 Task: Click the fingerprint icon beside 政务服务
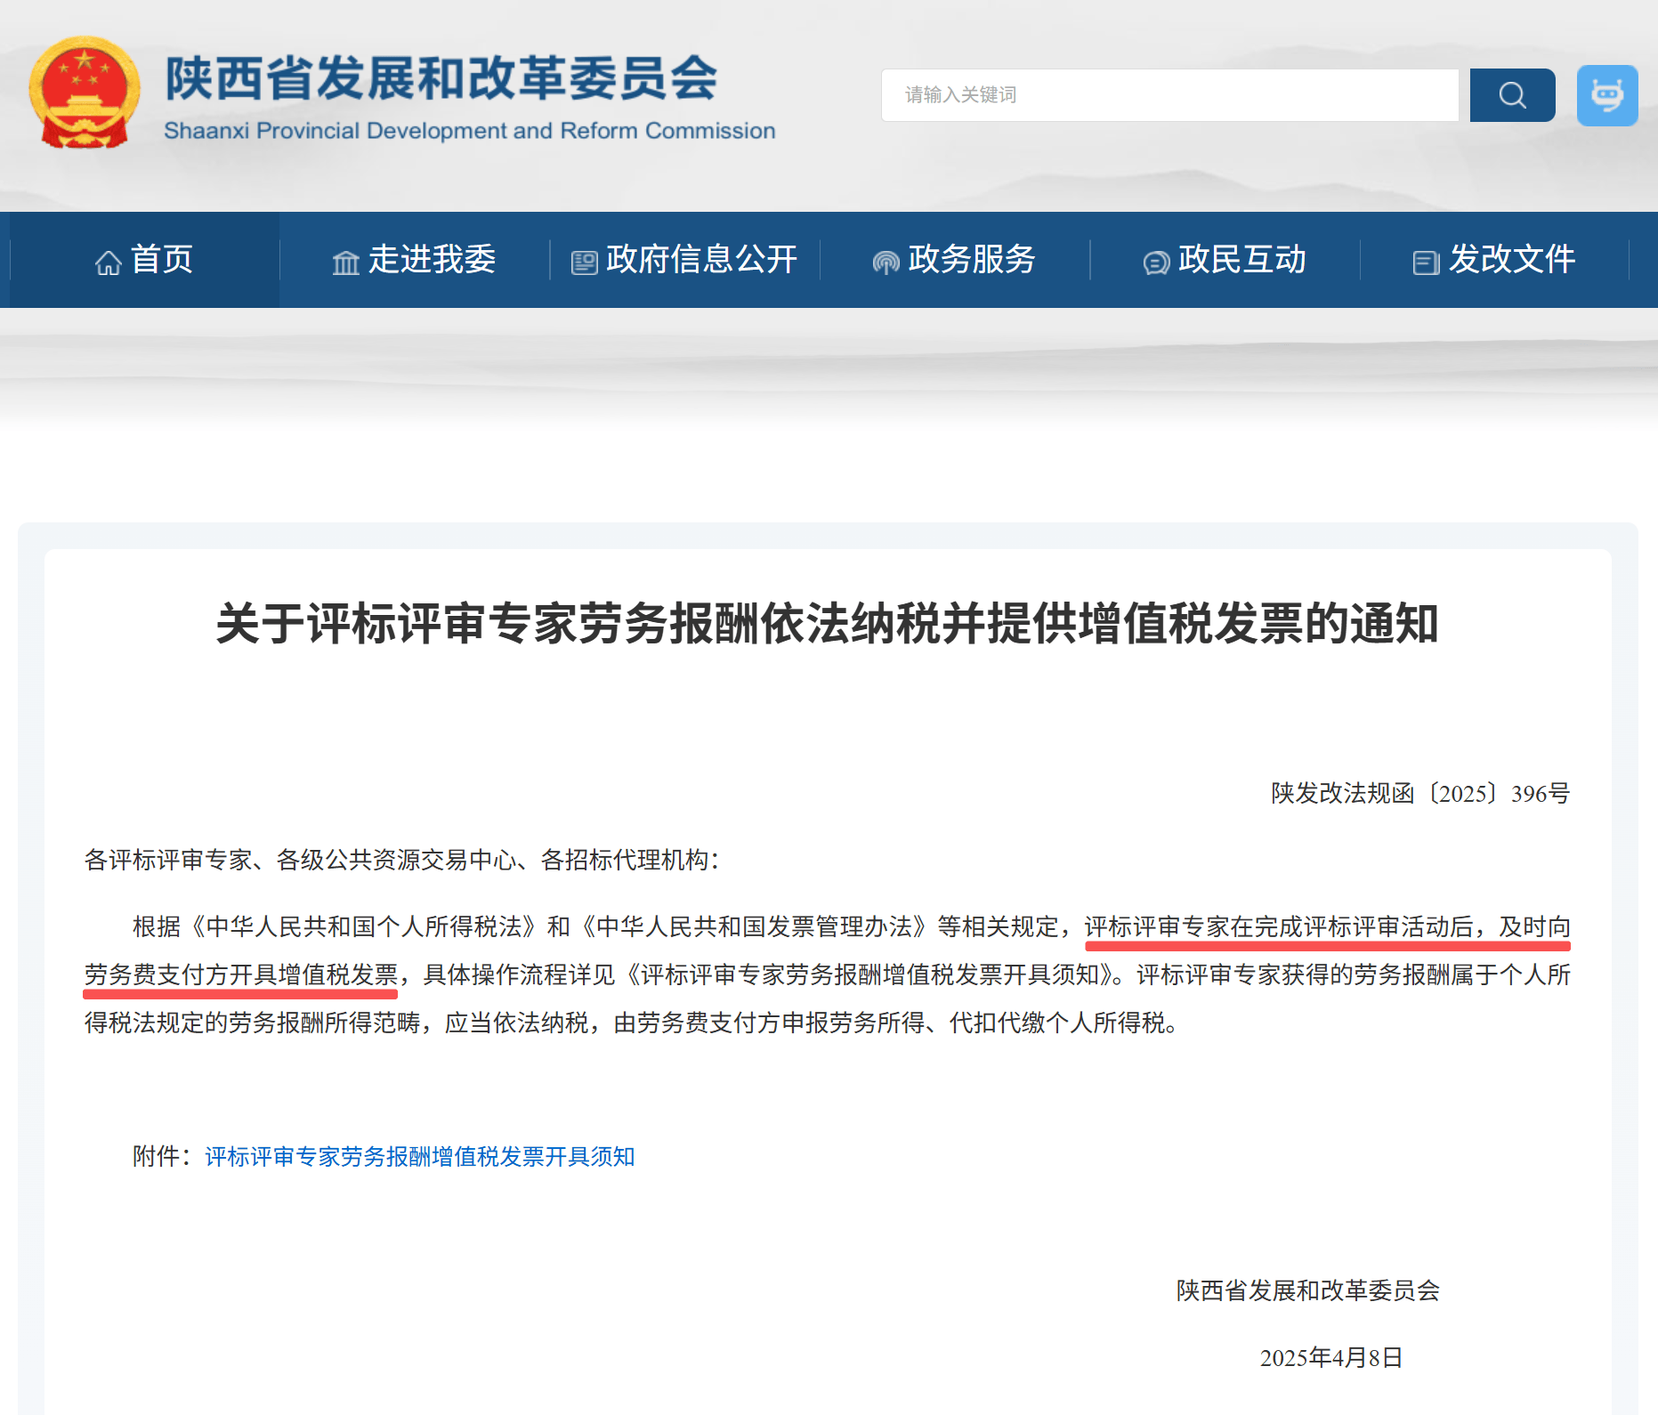(x=886, y=263)
